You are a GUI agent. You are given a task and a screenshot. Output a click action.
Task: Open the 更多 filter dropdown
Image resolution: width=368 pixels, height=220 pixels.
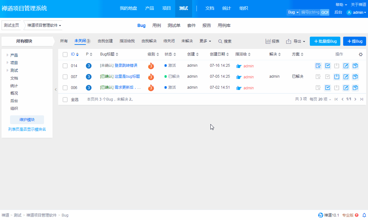(x=205, y=41)
